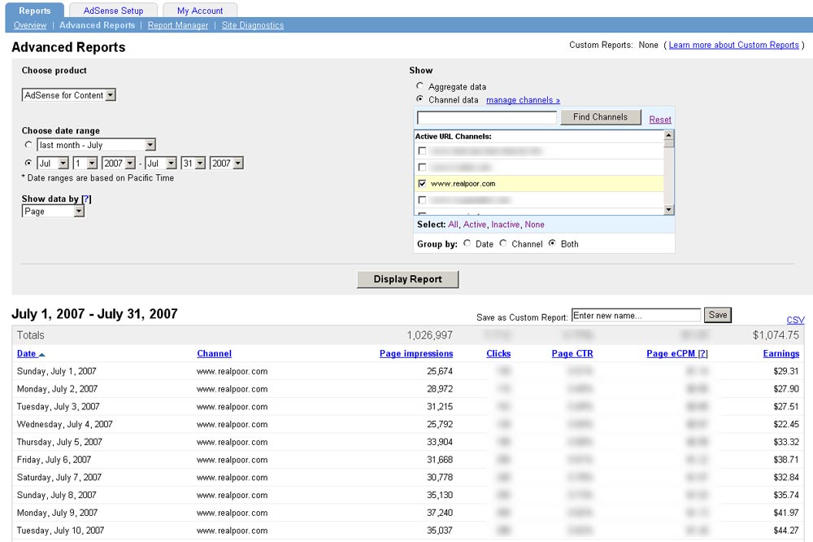Click the custom report name input field
The width and height of the screenshot is (813, 542).
click(635, 315)
